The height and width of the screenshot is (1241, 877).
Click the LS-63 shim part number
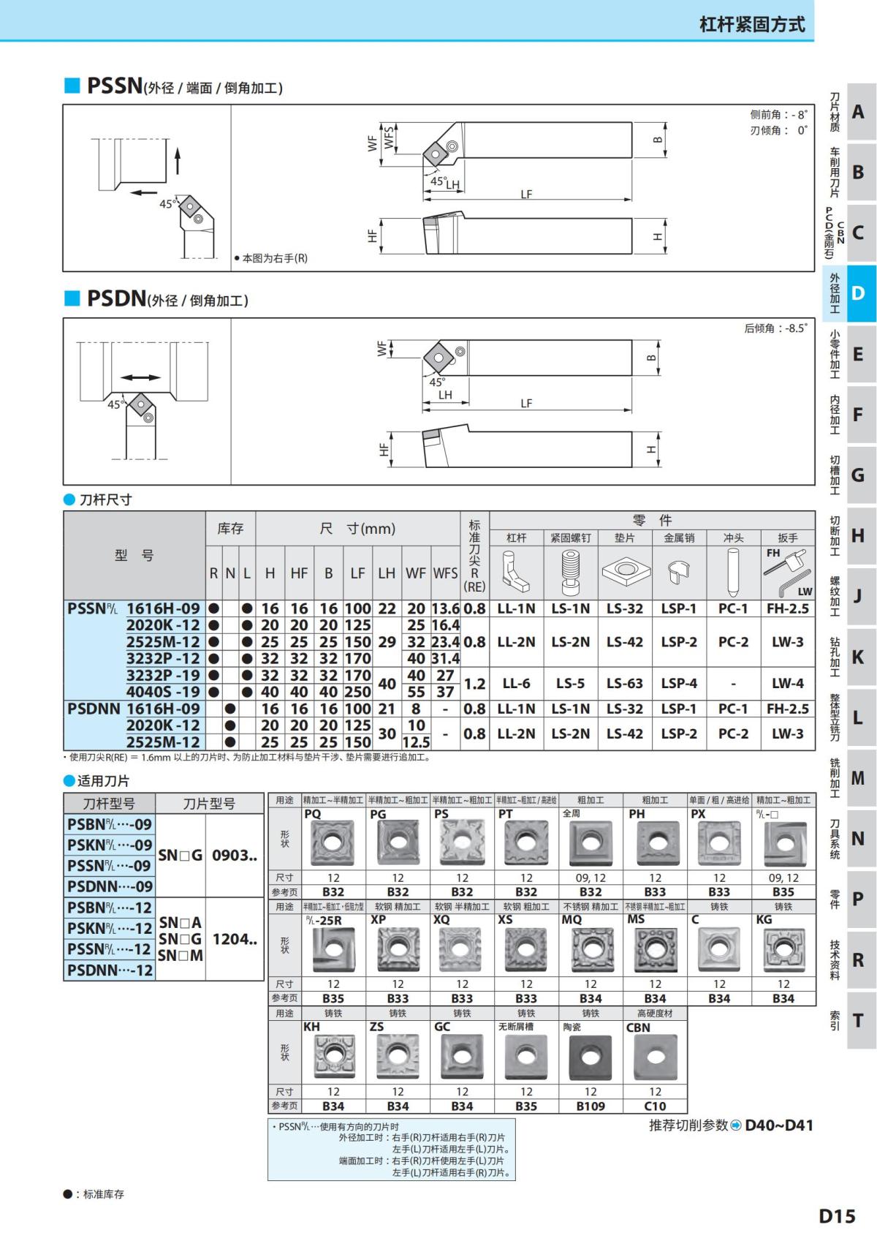click(x=624, y=683)
